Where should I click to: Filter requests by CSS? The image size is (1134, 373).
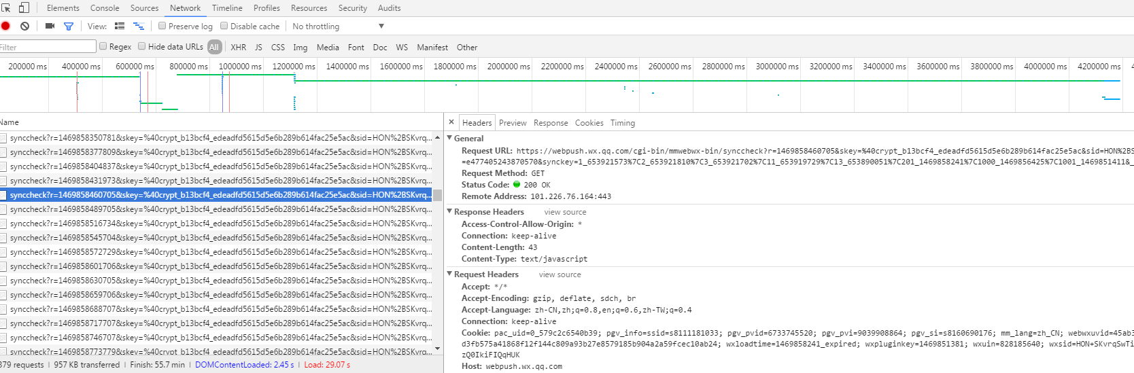coord(278,47)
